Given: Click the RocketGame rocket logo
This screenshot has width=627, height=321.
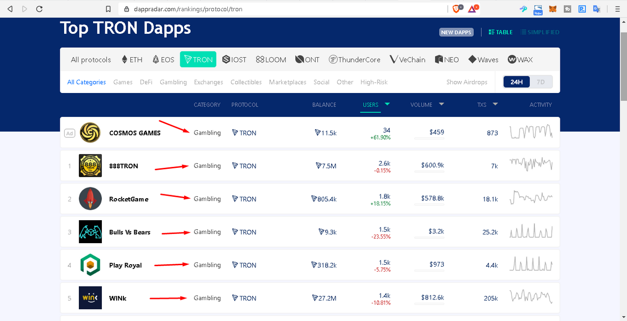Looking at the screenshot, I should pos(90,199).
